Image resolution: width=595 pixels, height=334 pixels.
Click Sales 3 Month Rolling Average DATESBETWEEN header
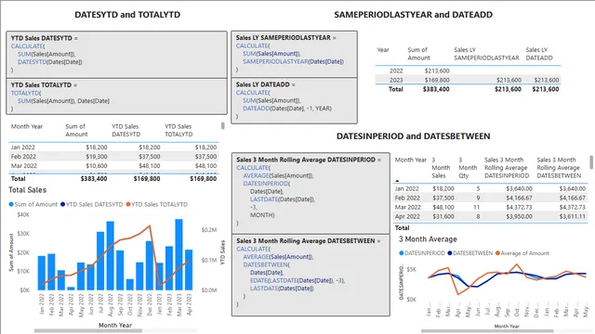click(x=559, y=168)
